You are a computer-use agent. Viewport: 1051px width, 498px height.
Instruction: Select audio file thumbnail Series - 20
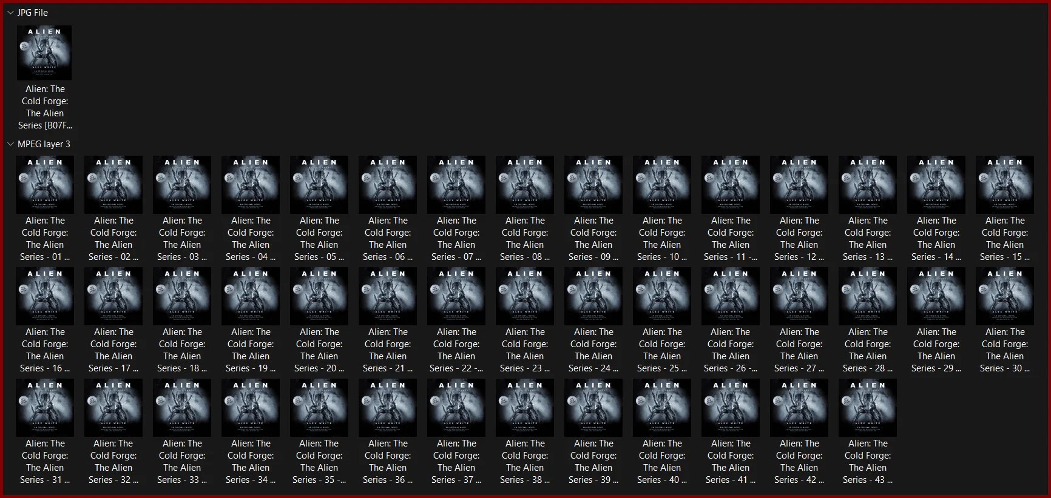pos(319,296)
